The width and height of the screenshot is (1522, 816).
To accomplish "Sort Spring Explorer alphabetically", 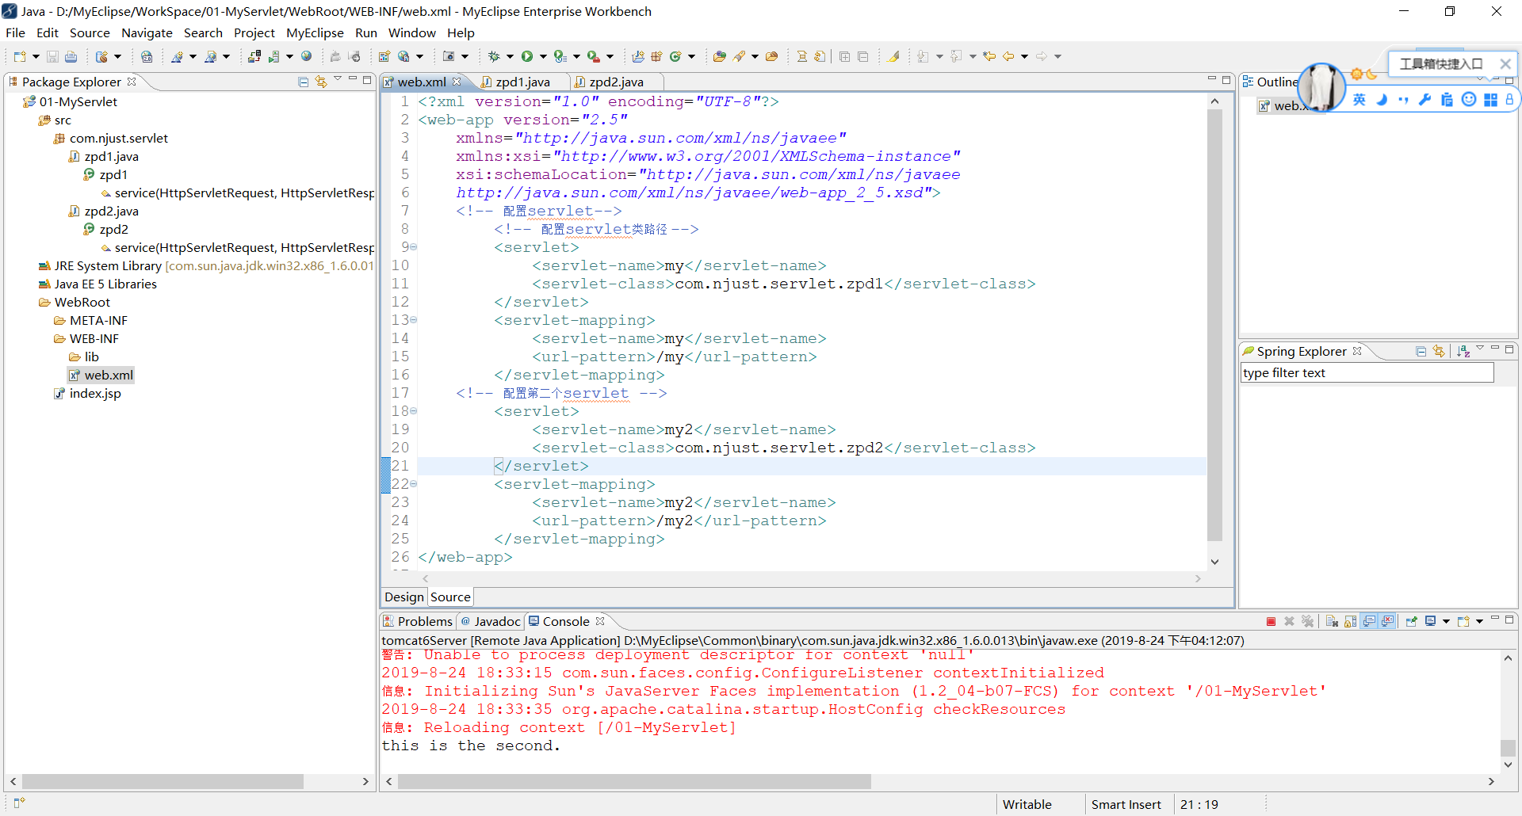I will 1463,351.
